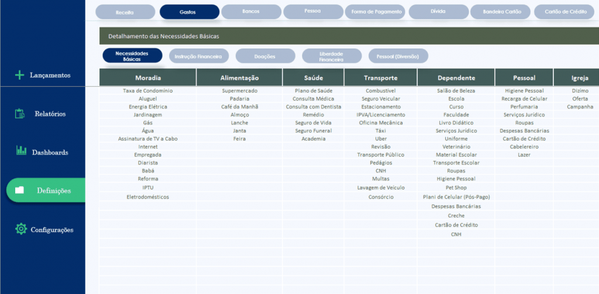Switch to the Pessoa tab
The height and width of the screenshot is (294, 599).
click(x=314, y=12)
